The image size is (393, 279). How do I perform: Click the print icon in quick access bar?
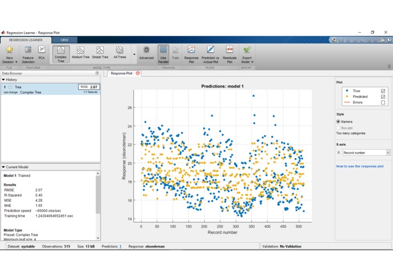(x=382, y=40)
